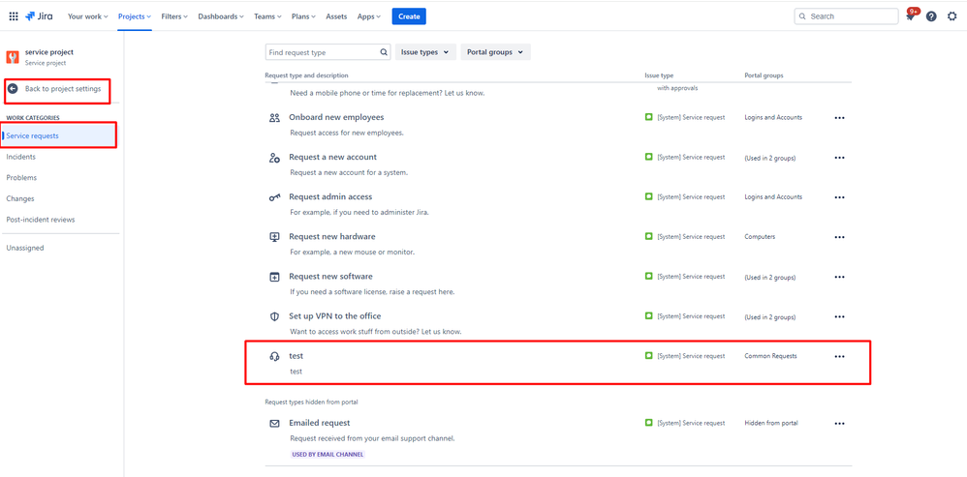The image size is (967, 477).
Task: Open more actions for Request admin access
Action: (x=839, y=197)
